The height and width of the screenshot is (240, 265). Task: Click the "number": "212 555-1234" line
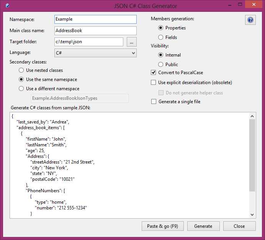pyautogui.click(x=61, y=208)
